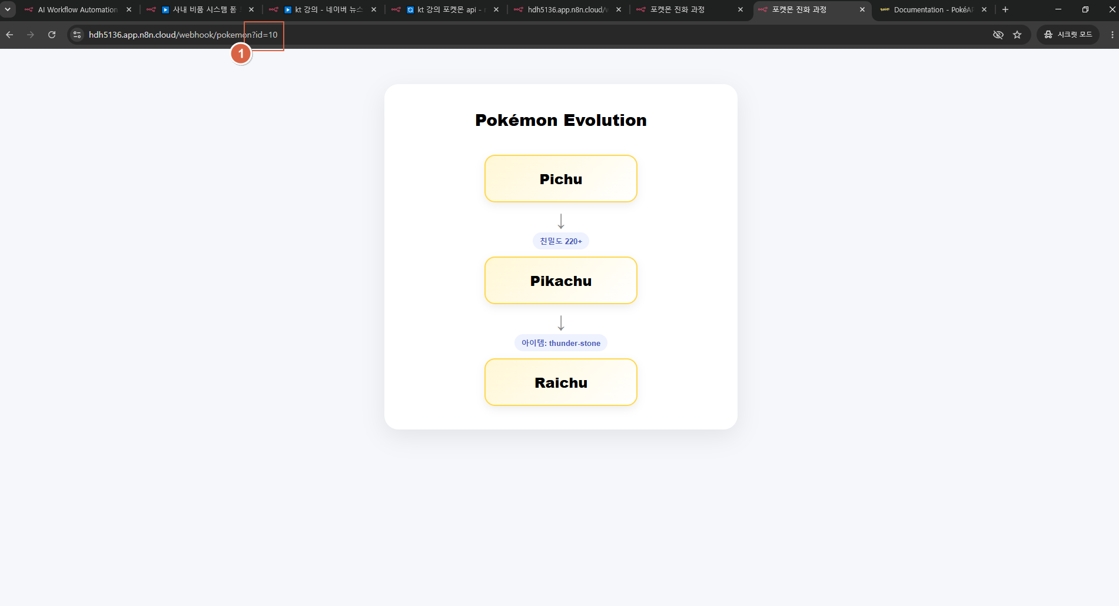
Task: Bookmark this page with star icon
Action: pyautogui.click(x=1017, y=35)
